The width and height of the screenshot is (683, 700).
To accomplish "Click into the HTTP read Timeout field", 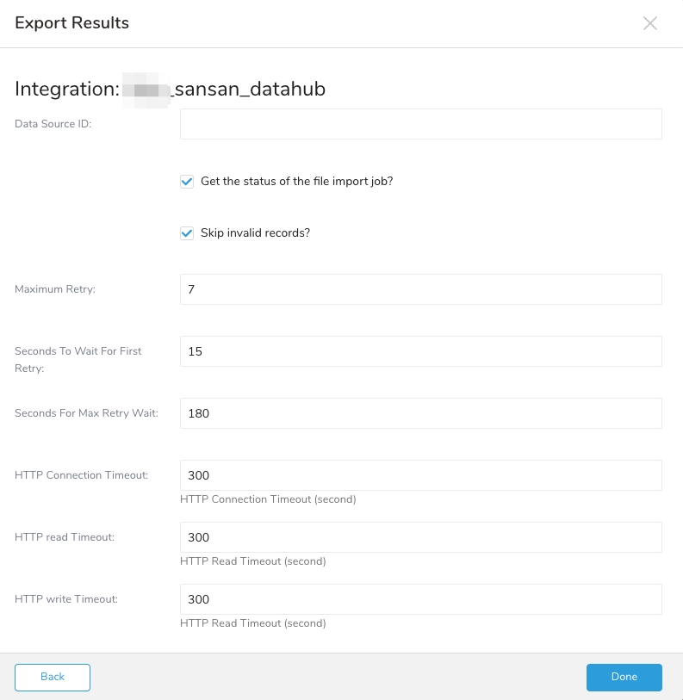I will [420, 537].
